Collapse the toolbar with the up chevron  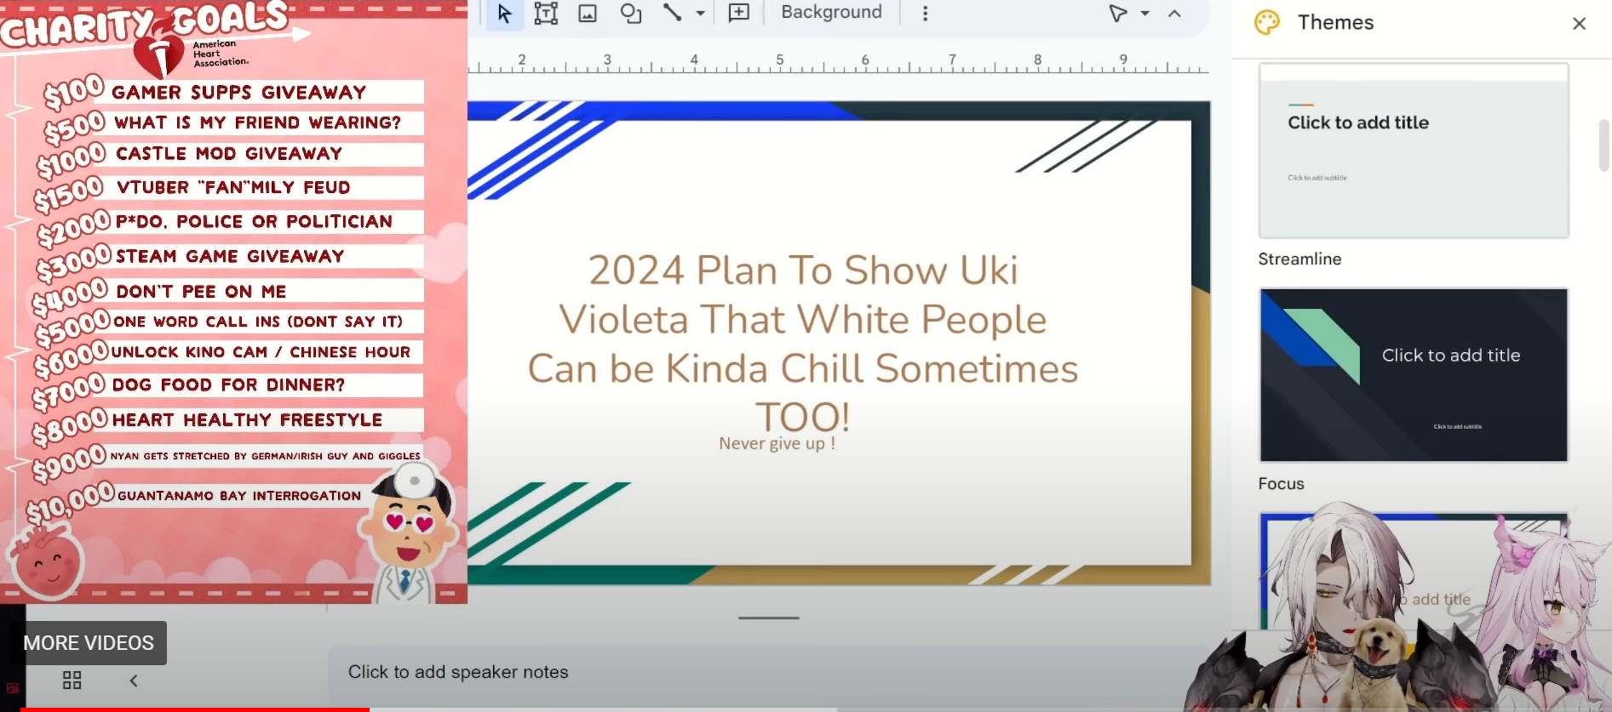click(x=1174, y=14)
